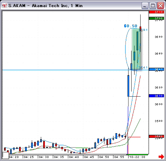The width and height of the screenshot is (166, 161).
Task: Click the 3691 annotation label
Action: [x=143, y=30]
